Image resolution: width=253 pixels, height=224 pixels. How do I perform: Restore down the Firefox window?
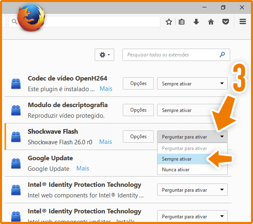pyautogui.click(x=223, y=7)
